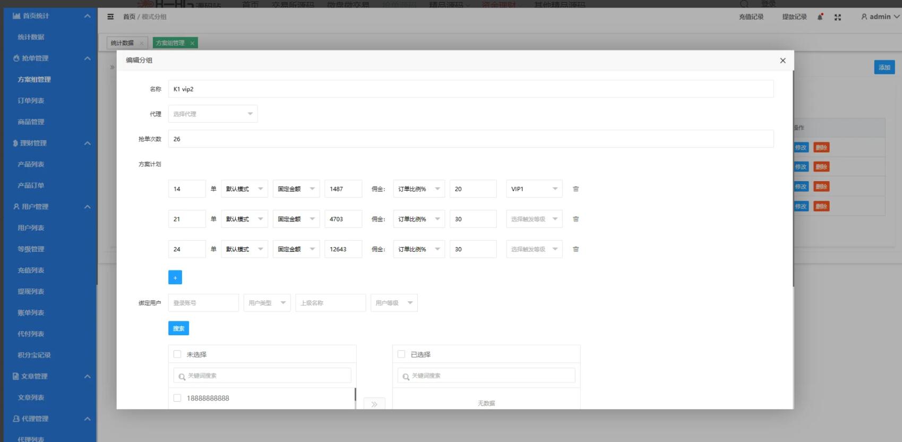
Task: Click trash icon for the 4703 plan row
Action: tap(575, 219)
